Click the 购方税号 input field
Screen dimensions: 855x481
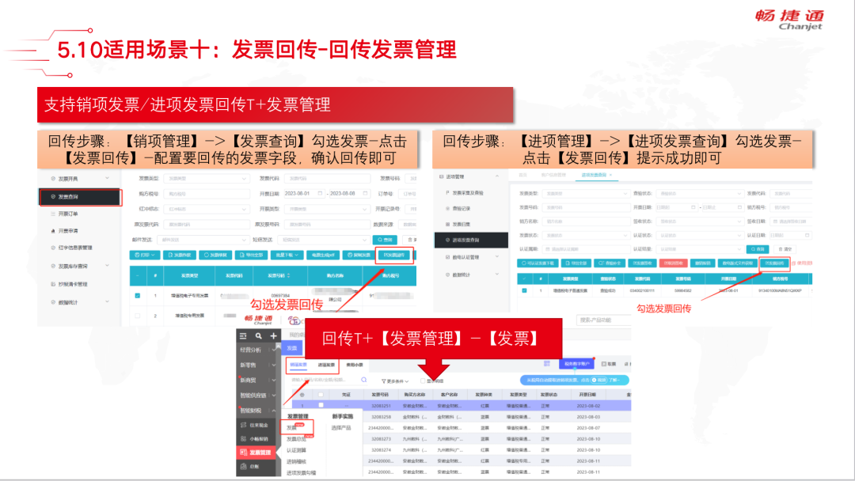click(207, 193)
